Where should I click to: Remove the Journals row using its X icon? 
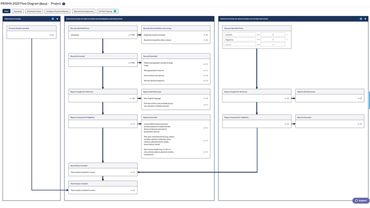coord(286,34)
